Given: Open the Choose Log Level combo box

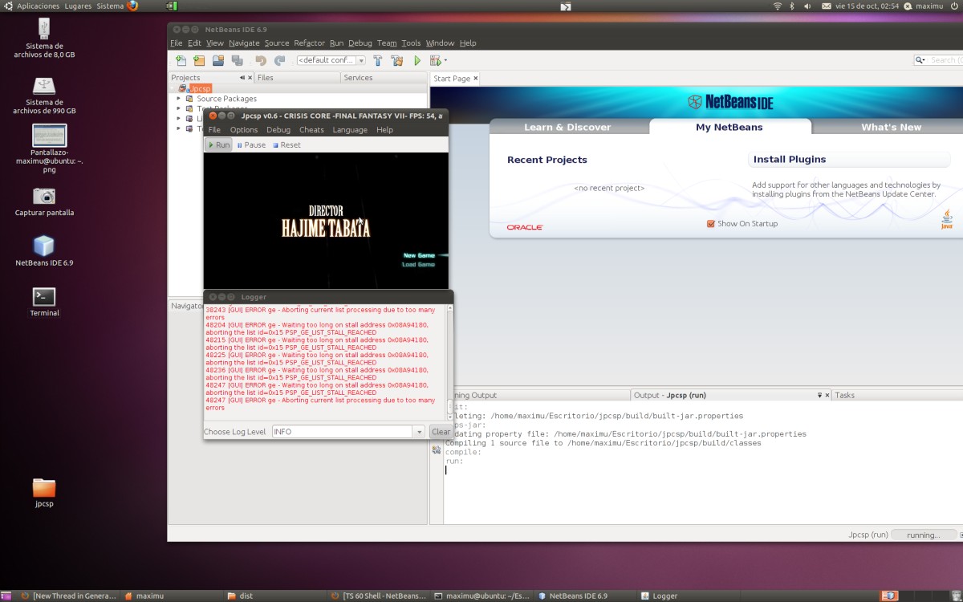Looking at the screenshot, I should 348,432.
